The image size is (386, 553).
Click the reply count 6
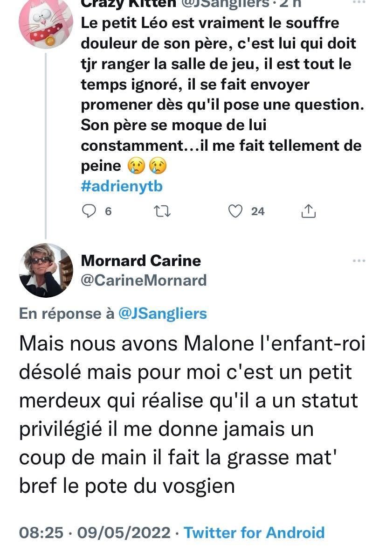tap(108, 211)
